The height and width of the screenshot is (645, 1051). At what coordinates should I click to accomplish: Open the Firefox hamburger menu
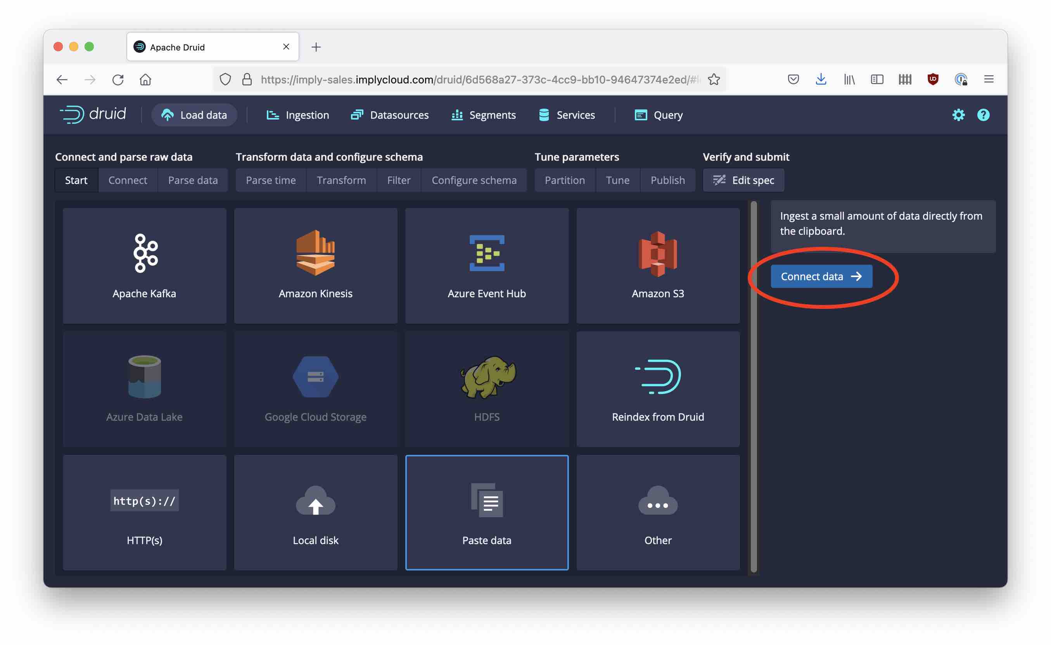coord(989,80)
